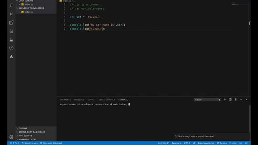The width and height of the screenshot is (258, 145).
Task: Click the 'Not enough space to split terminal' notification
Action: click(212, 136)
